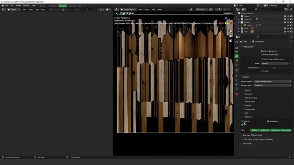The height and width of the screenshot is (165, 294).
Task: Collapse the Product collection
Action: coord(239,22)
